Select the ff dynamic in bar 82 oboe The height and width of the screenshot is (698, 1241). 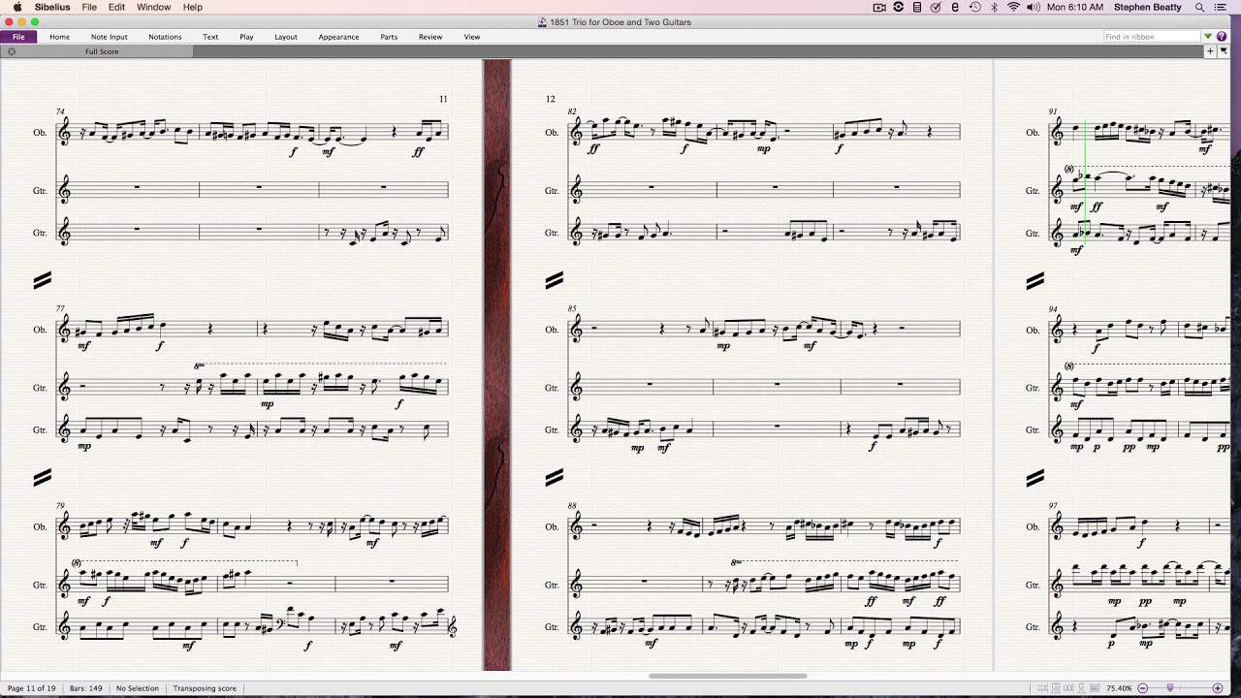click(592, 149)
